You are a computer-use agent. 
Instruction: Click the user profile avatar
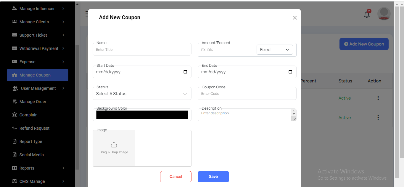(x=384, y=14)
